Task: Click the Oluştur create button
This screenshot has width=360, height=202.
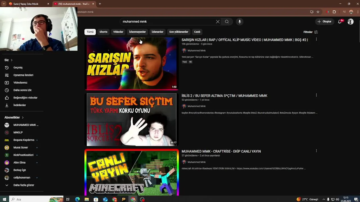Action: [x=325, y=22]
